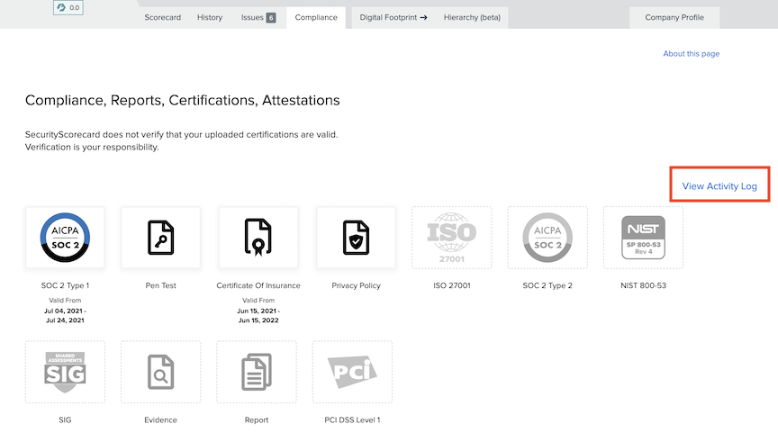Viewport: 778px width, 442px height.
Task: Switch to the Scorecard tab
Action: [163, 17]
